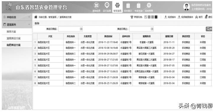This screenshot has width=216, height=112.
Task: Click 临邑地块二 in row 3
Action: (x=71, y=54)
